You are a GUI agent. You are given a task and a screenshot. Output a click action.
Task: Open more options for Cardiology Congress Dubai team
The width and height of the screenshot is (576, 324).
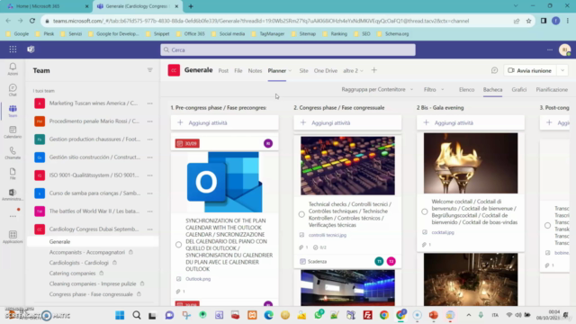[150, 229]
